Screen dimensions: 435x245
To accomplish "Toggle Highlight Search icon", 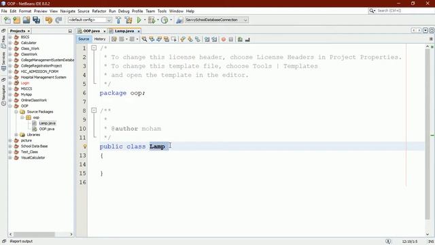I will coord(167,39).
